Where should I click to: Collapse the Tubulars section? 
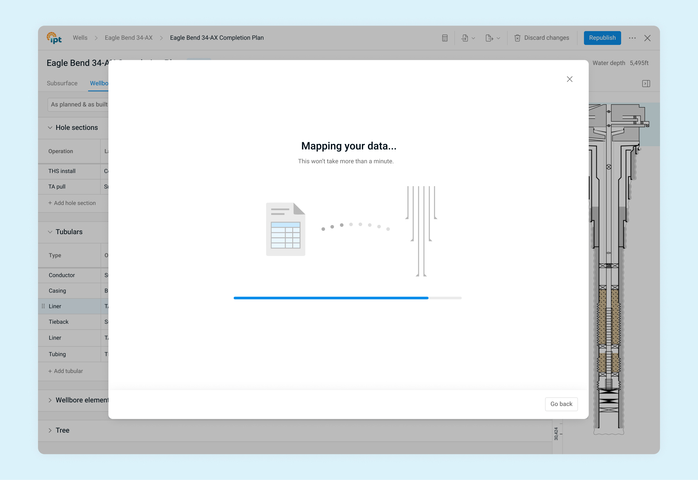click(x=50, y=232)
